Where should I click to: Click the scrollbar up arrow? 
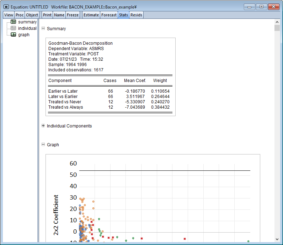point(277,22)
